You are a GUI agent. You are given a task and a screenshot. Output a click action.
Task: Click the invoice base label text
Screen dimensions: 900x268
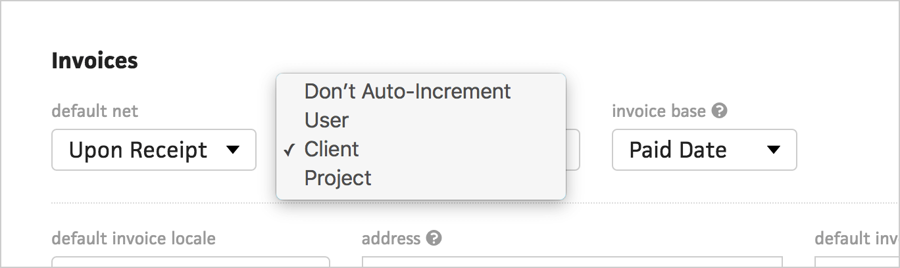tap(659, 112)
